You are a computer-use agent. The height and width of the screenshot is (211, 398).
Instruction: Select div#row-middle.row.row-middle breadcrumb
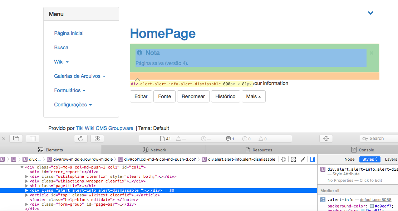(80, 159)
